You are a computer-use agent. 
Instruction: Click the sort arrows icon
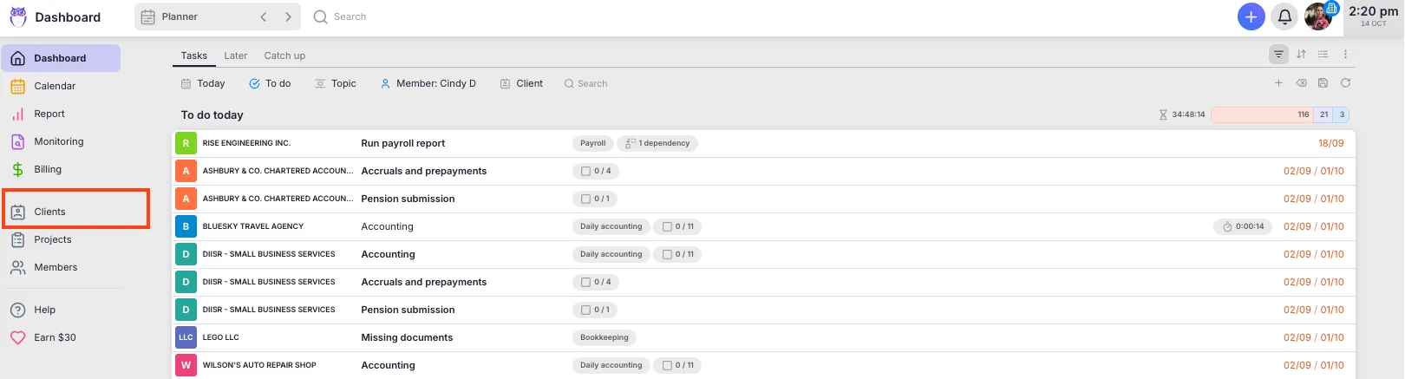coord(1301,55)
